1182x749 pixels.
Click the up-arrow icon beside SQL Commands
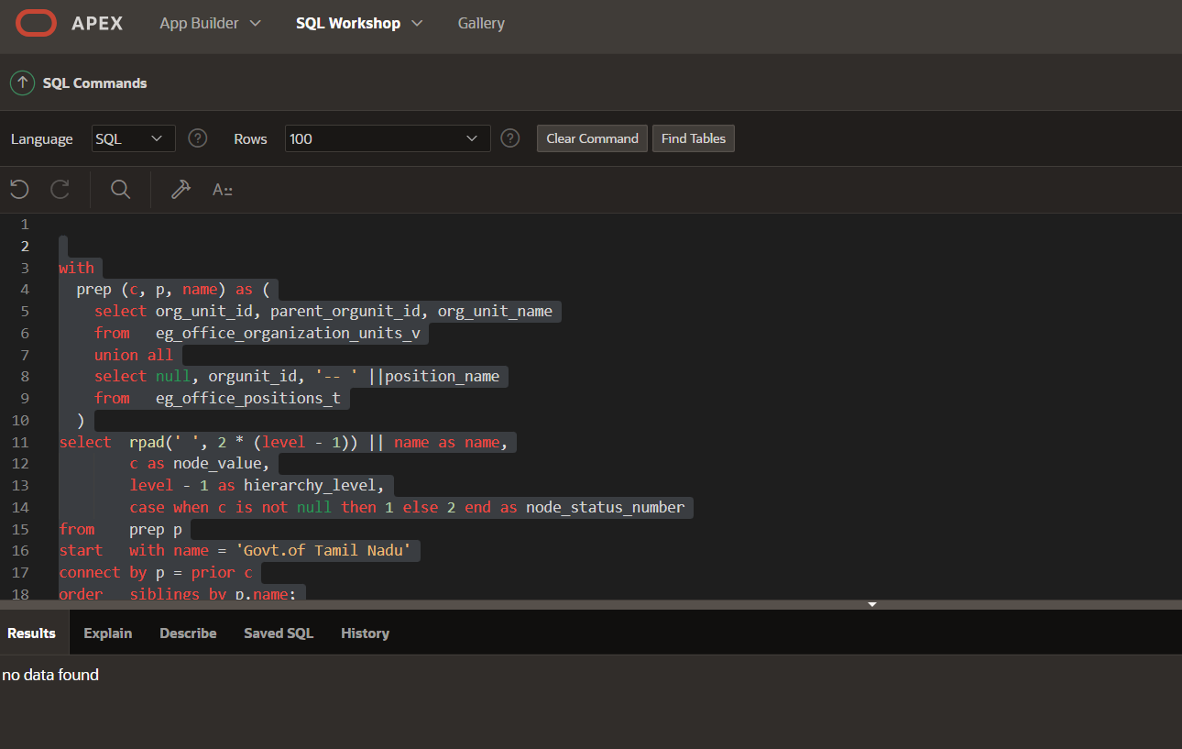click(x=22, y=83)
